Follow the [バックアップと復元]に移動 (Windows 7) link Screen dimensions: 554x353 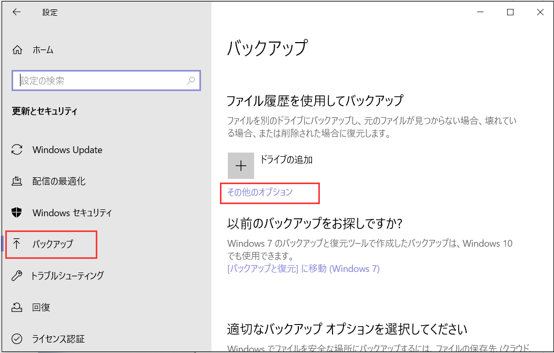303,269
